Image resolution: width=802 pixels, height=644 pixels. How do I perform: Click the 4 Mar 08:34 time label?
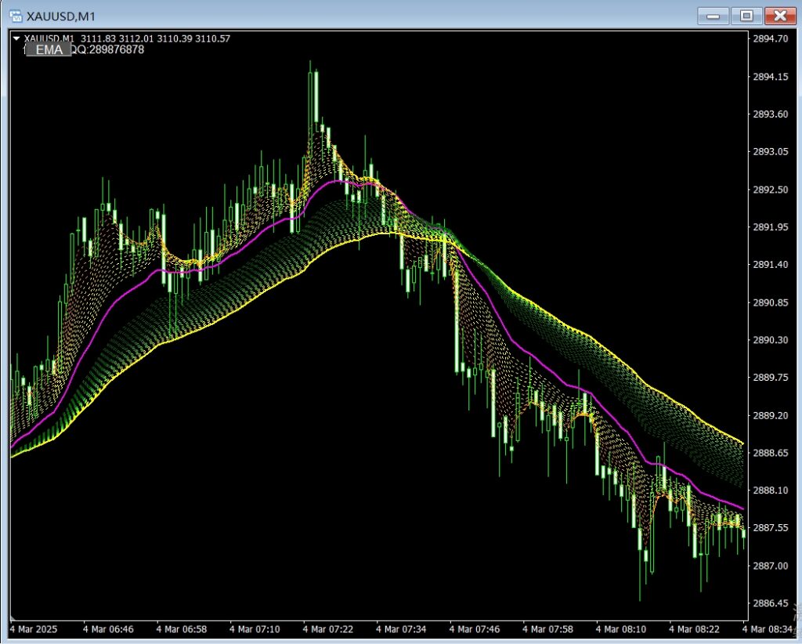coord(768,629)
